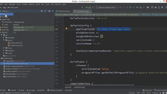
Task: Open the Layout Inspector tool window
Action: click(161, 90)
